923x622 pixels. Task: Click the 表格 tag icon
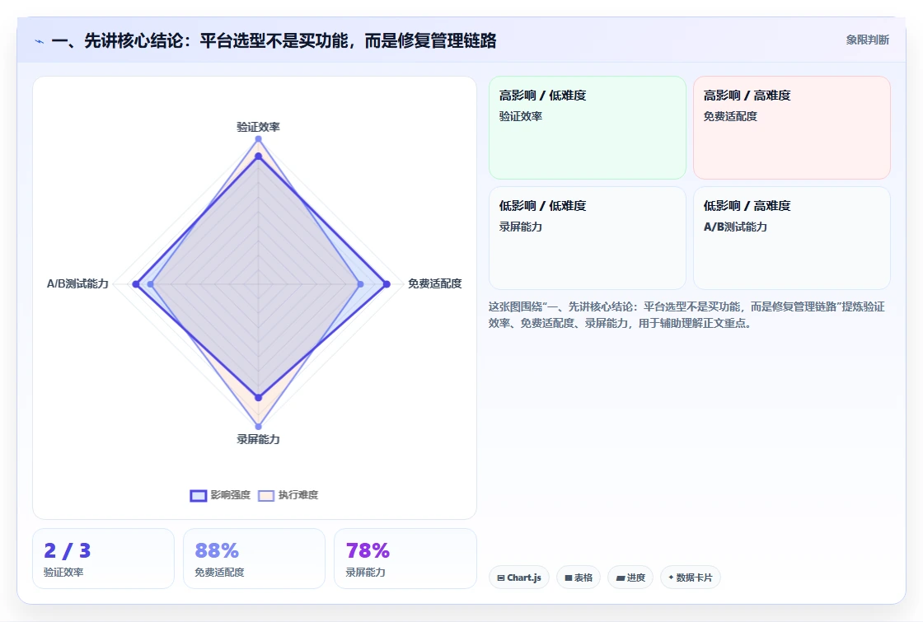tap(569, 578)
